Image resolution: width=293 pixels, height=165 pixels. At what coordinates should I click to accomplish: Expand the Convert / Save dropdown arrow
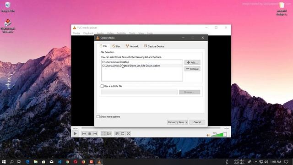coord(186,122)
